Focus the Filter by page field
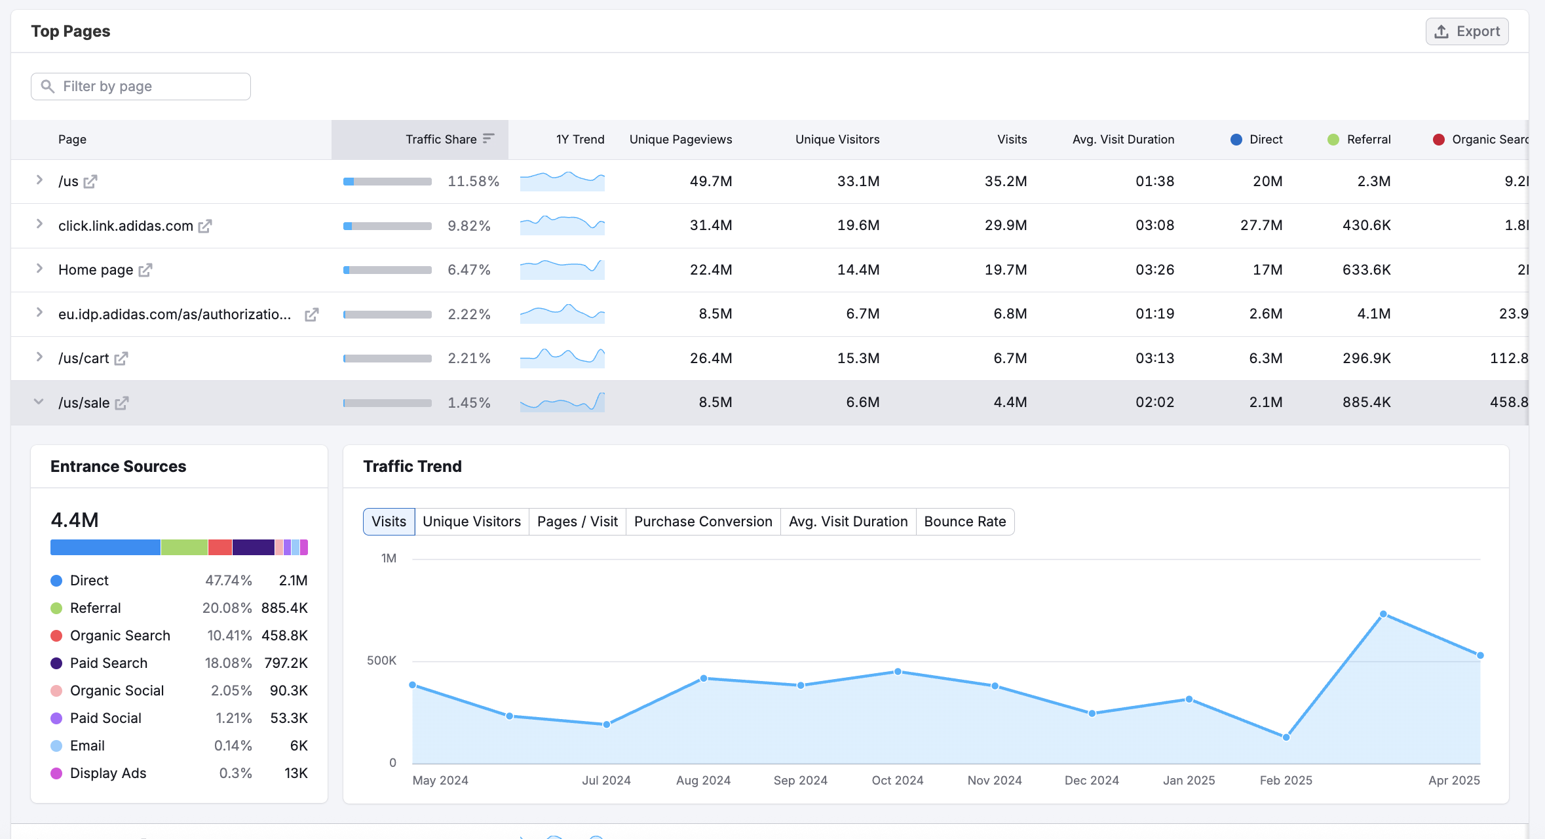 point(151,87)
